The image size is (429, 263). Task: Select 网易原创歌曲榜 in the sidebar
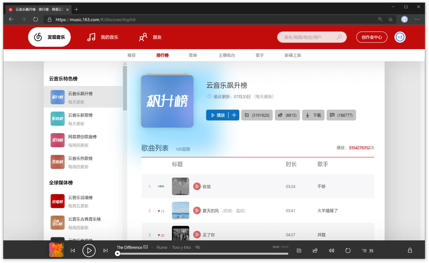pos(83,140)
